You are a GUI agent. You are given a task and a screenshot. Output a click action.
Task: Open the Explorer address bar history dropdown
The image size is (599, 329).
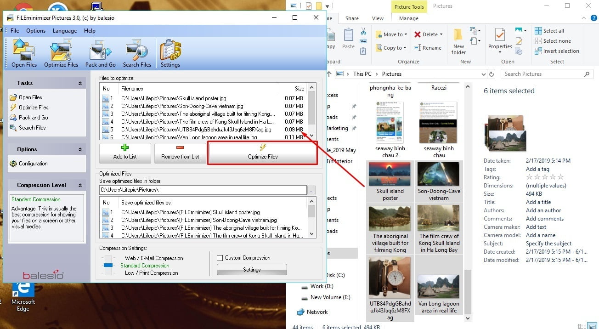tap(483, 74)
